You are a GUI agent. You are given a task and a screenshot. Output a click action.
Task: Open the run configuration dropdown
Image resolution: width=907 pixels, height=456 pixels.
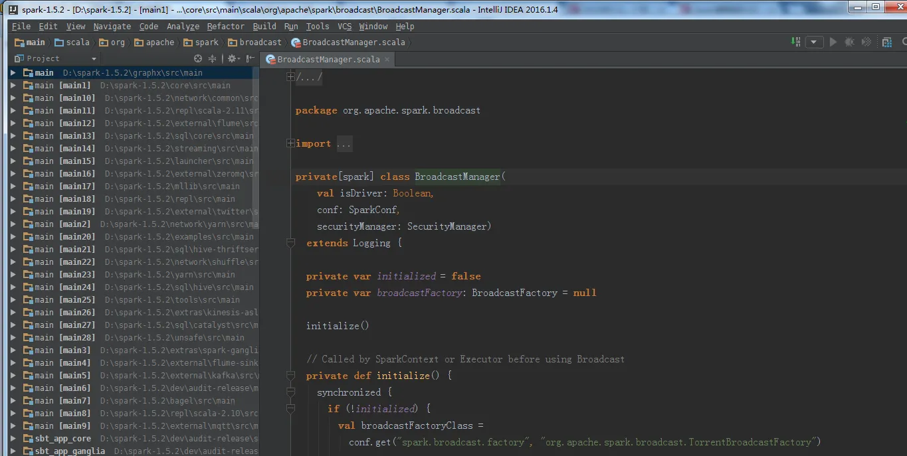814,42
